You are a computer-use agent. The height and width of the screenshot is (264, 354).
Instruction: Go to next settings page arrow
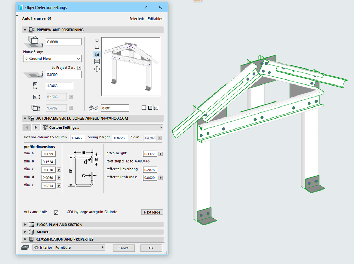36,127
